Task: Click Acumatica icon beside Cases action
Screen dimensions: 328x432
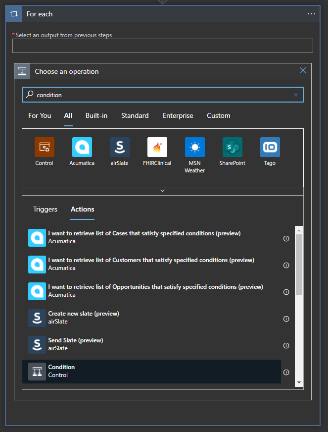Action: [x=37, y=238]
